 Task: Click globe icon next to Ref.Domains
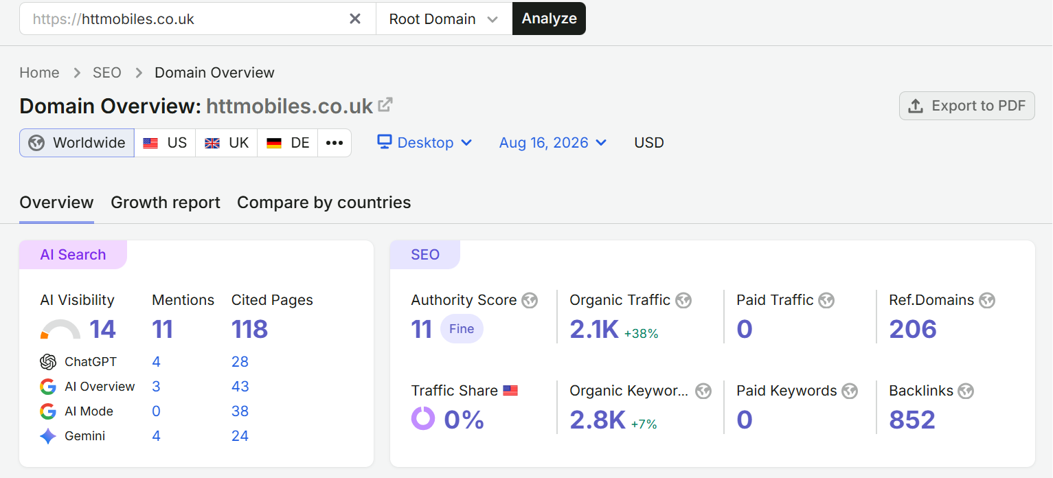pyautogui.click(x=987, y=300)
